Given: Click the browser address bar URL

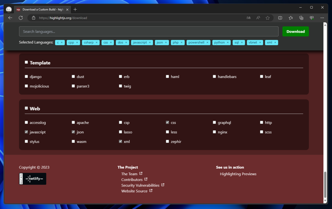Looking at the screenshot, I should (63, 18).
